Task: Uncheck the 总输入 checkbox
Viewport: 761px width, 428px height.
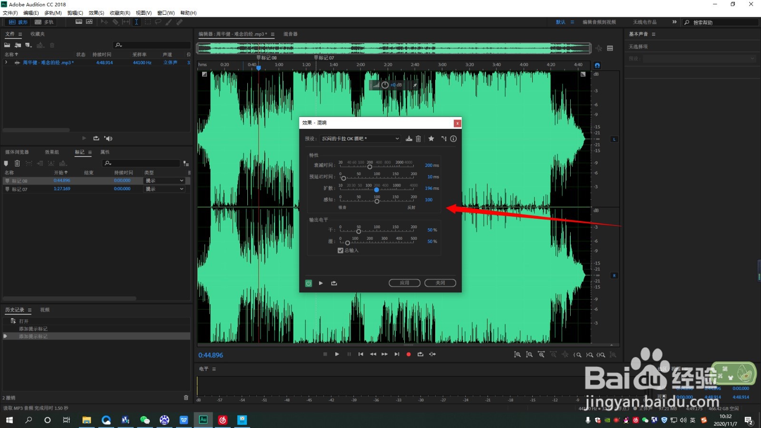Action: coord(341,251)
